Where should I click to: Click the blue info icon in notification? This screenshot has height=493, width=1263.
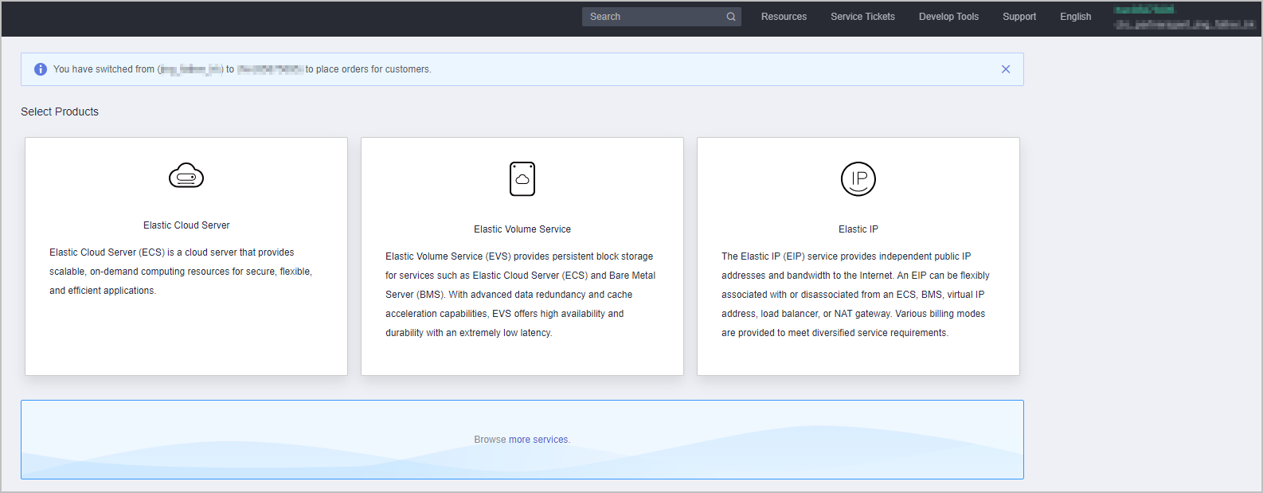click(x=41, y=69)
